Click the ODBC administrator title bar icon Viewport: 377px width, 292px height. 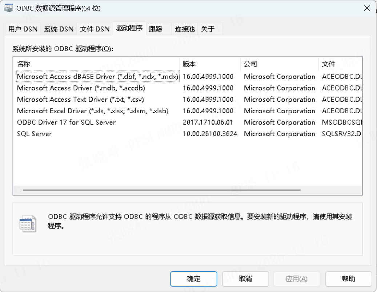[x=9, y=8]
